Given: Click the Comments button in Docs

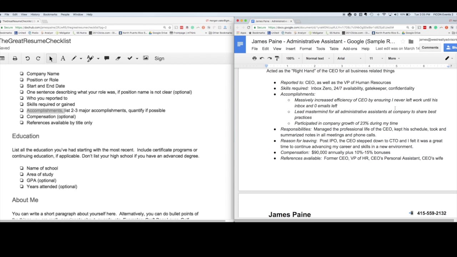Looking at the screenshot, I should pos(430,48).
